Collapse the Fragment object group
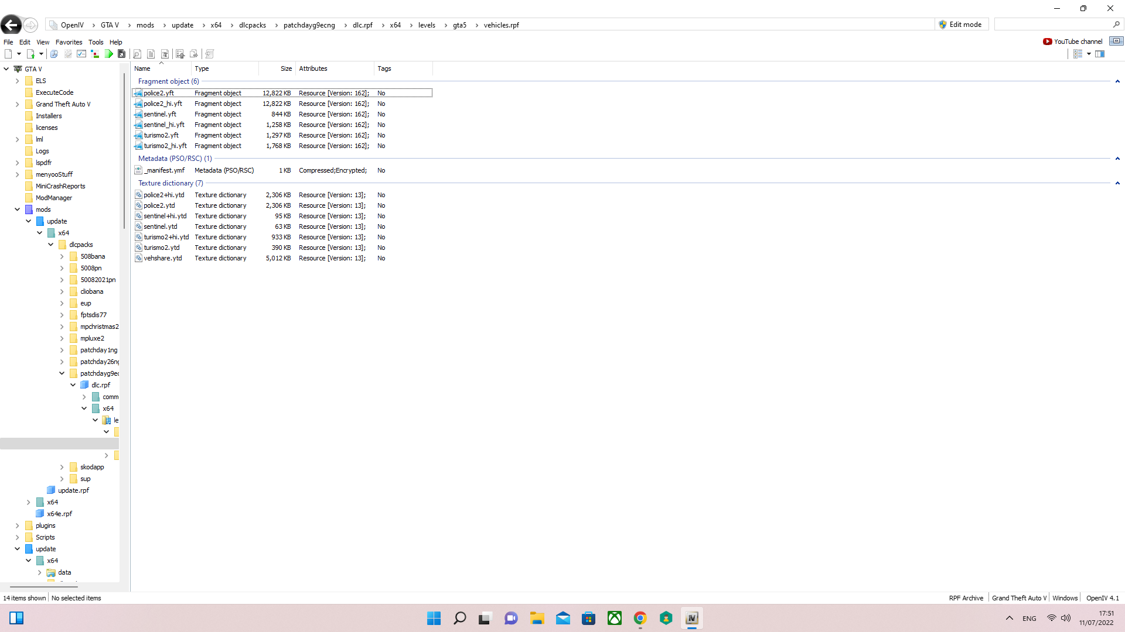1125x632 pixels. (1117, 81)
